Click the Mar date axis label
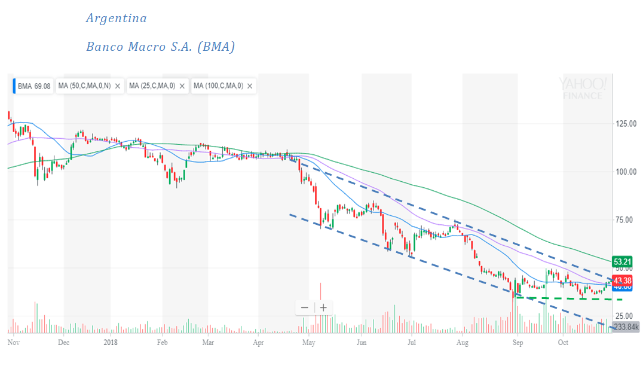643x366 pixels. [208, 342]
